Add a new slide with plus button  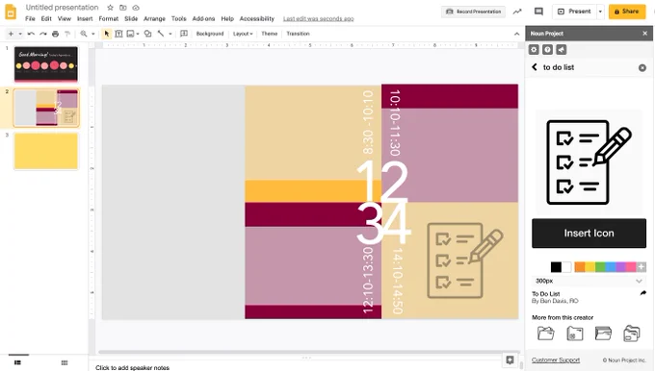click(x=11, y=34)
